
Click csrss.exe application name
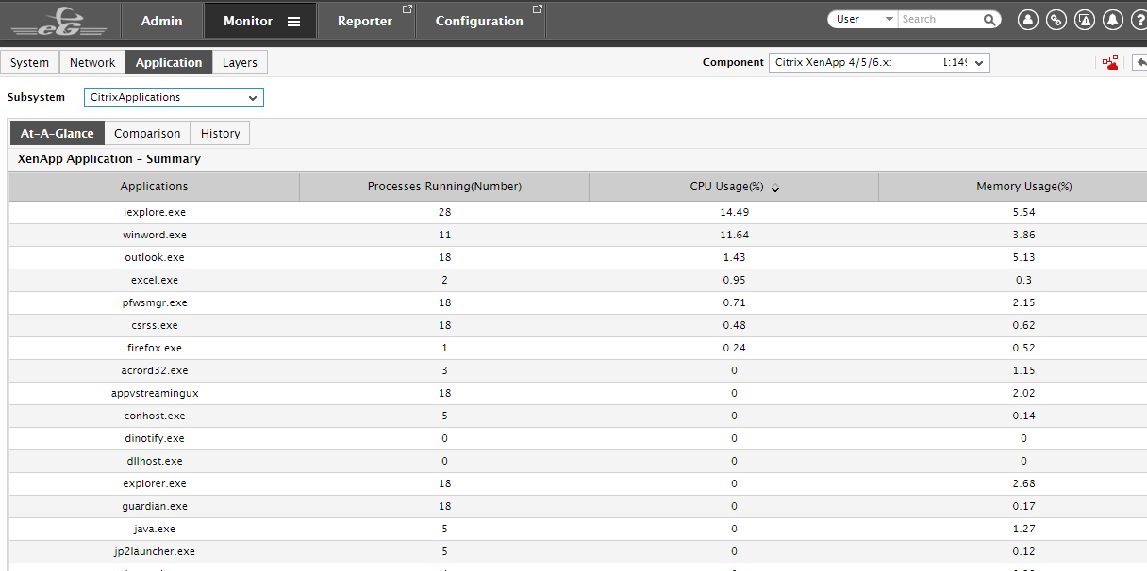pyautogui.click(x=155, y=325)
